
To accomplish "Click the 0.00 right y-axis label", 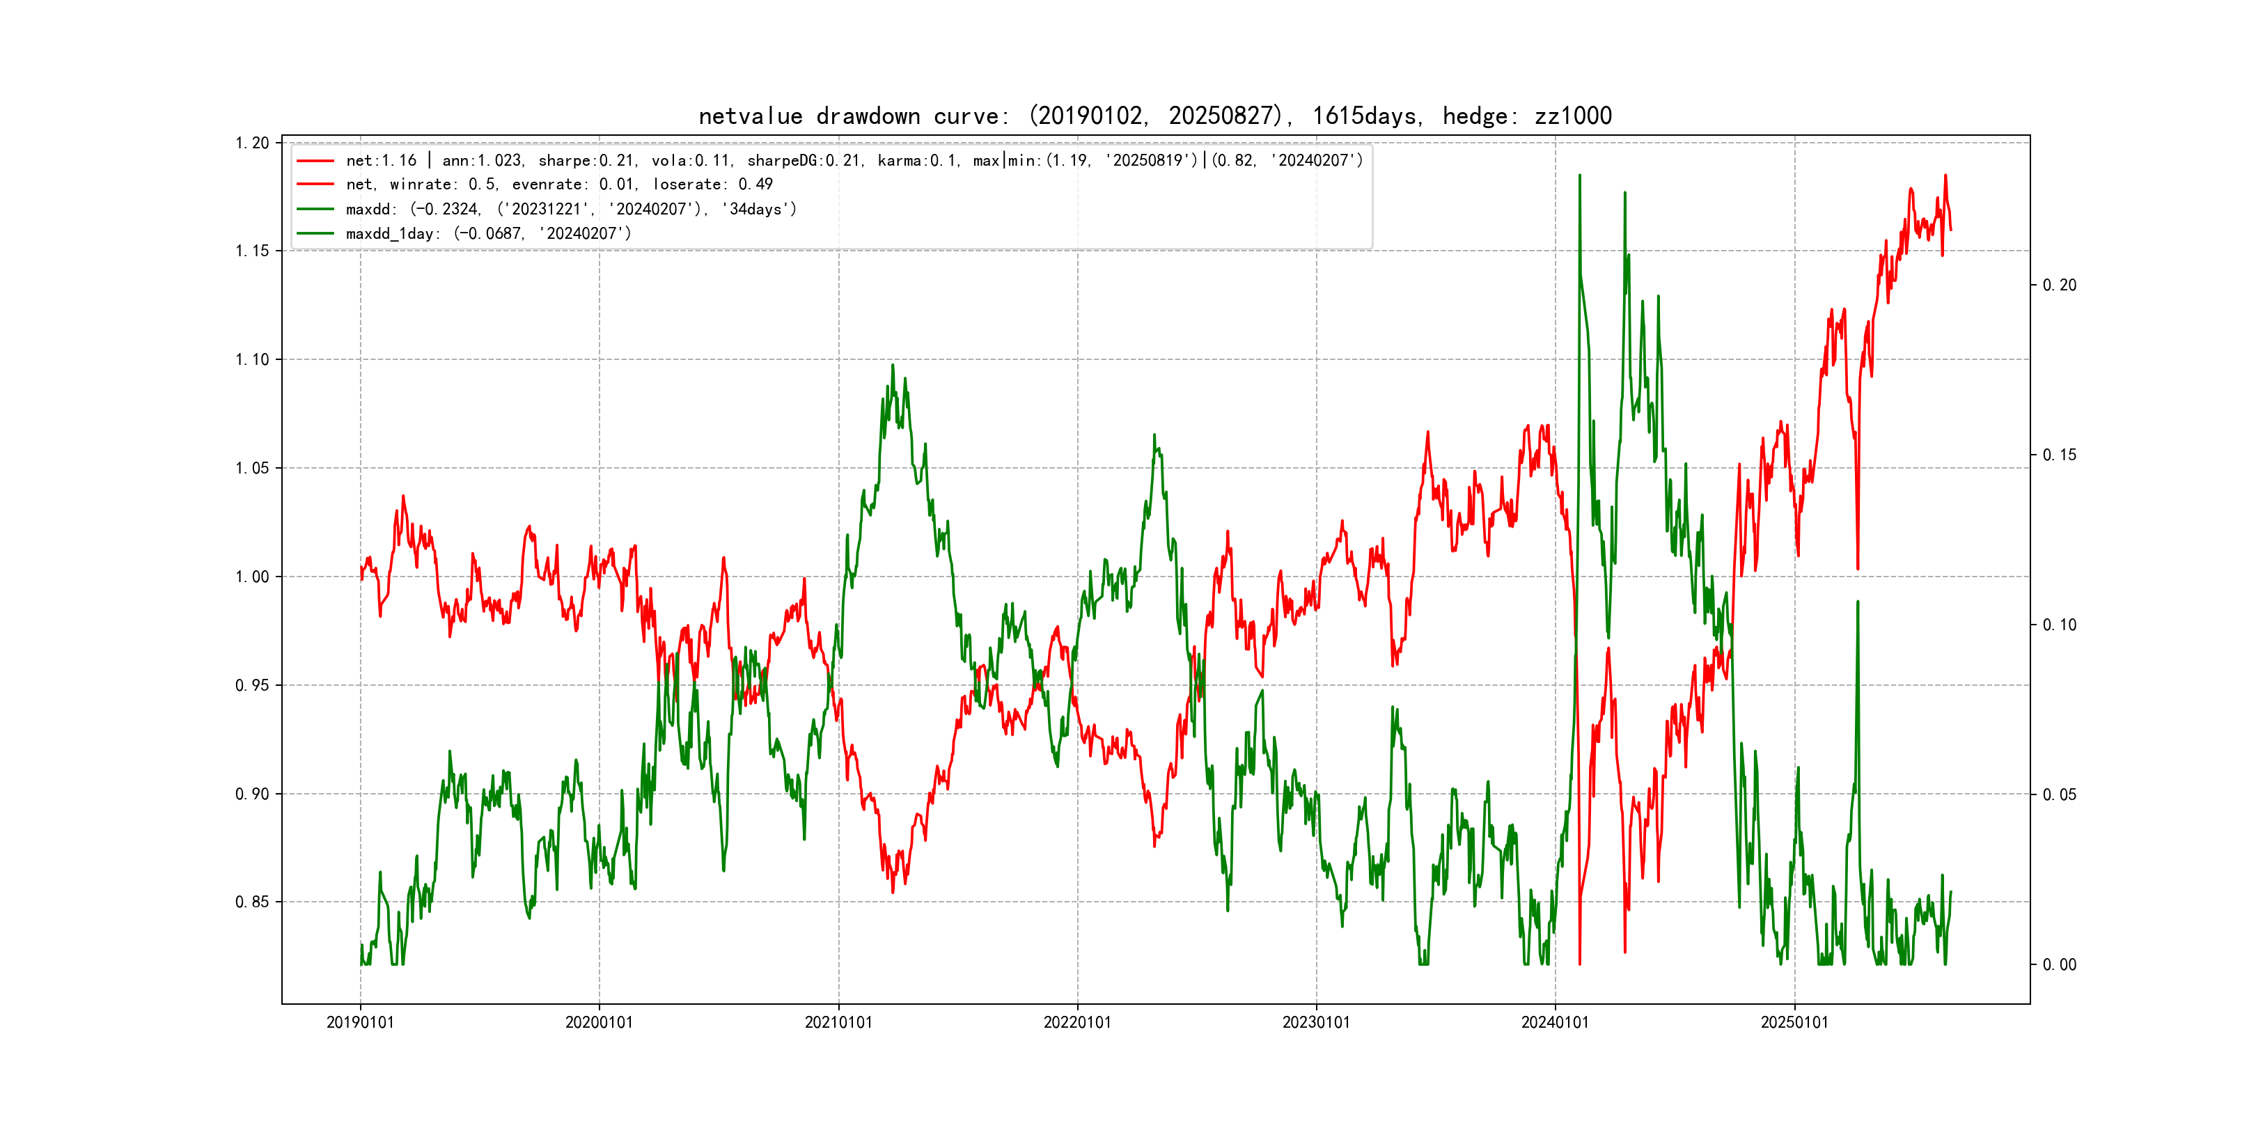I will (x=2060, y=965).
